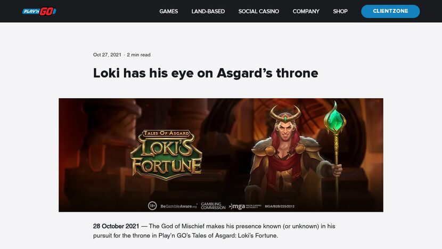Image resolution: width=442 pixels, height=249 pixels.
Task: Click the God of Mischief article paragraph
Action: [213, 231]
